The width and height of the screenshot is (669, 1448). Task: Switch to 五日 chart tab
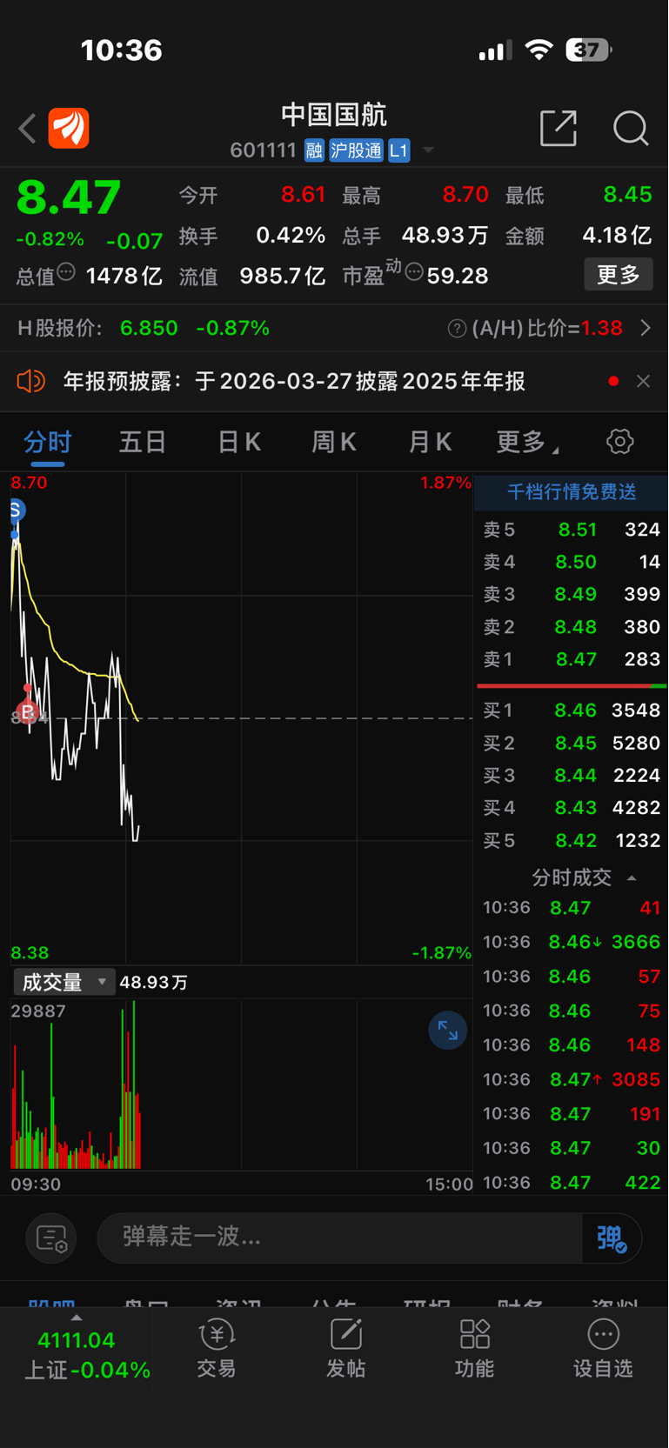pyautogui.click(x=143, y=442)
